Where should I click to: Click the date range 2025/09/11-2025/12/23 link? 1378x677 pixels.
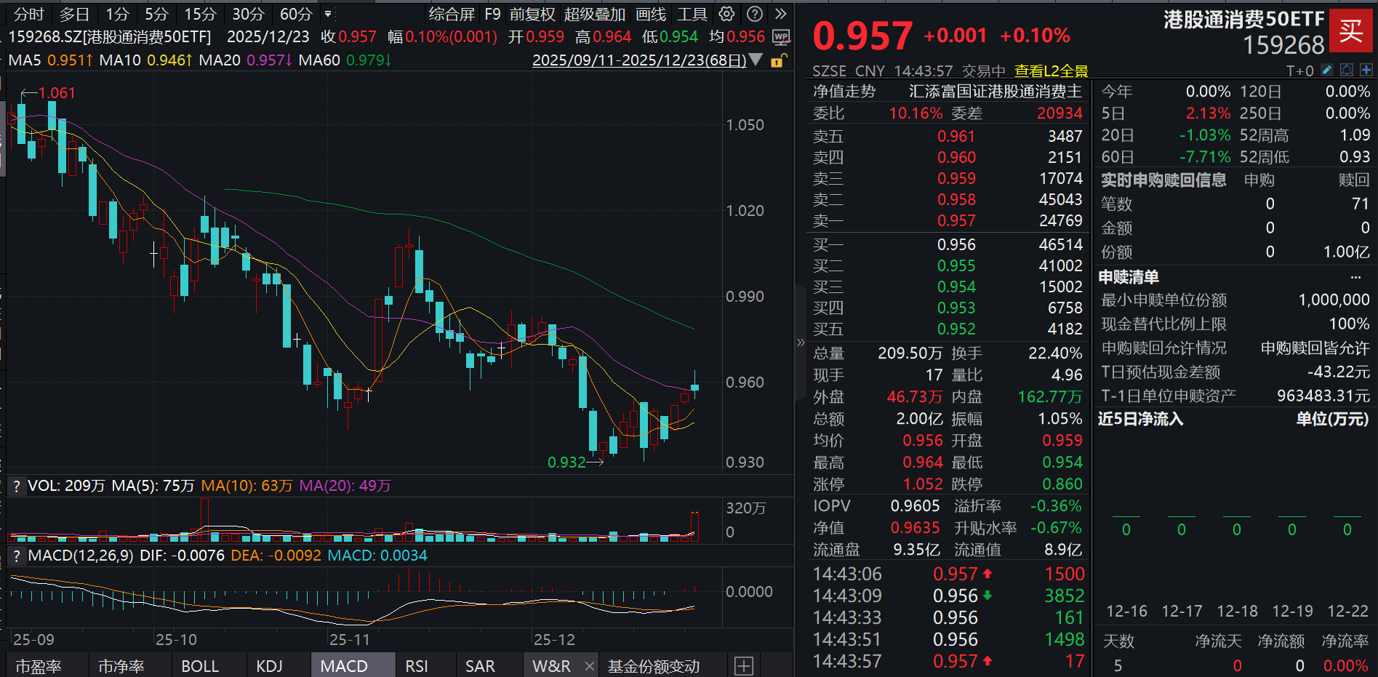click(x=639, y=60)
